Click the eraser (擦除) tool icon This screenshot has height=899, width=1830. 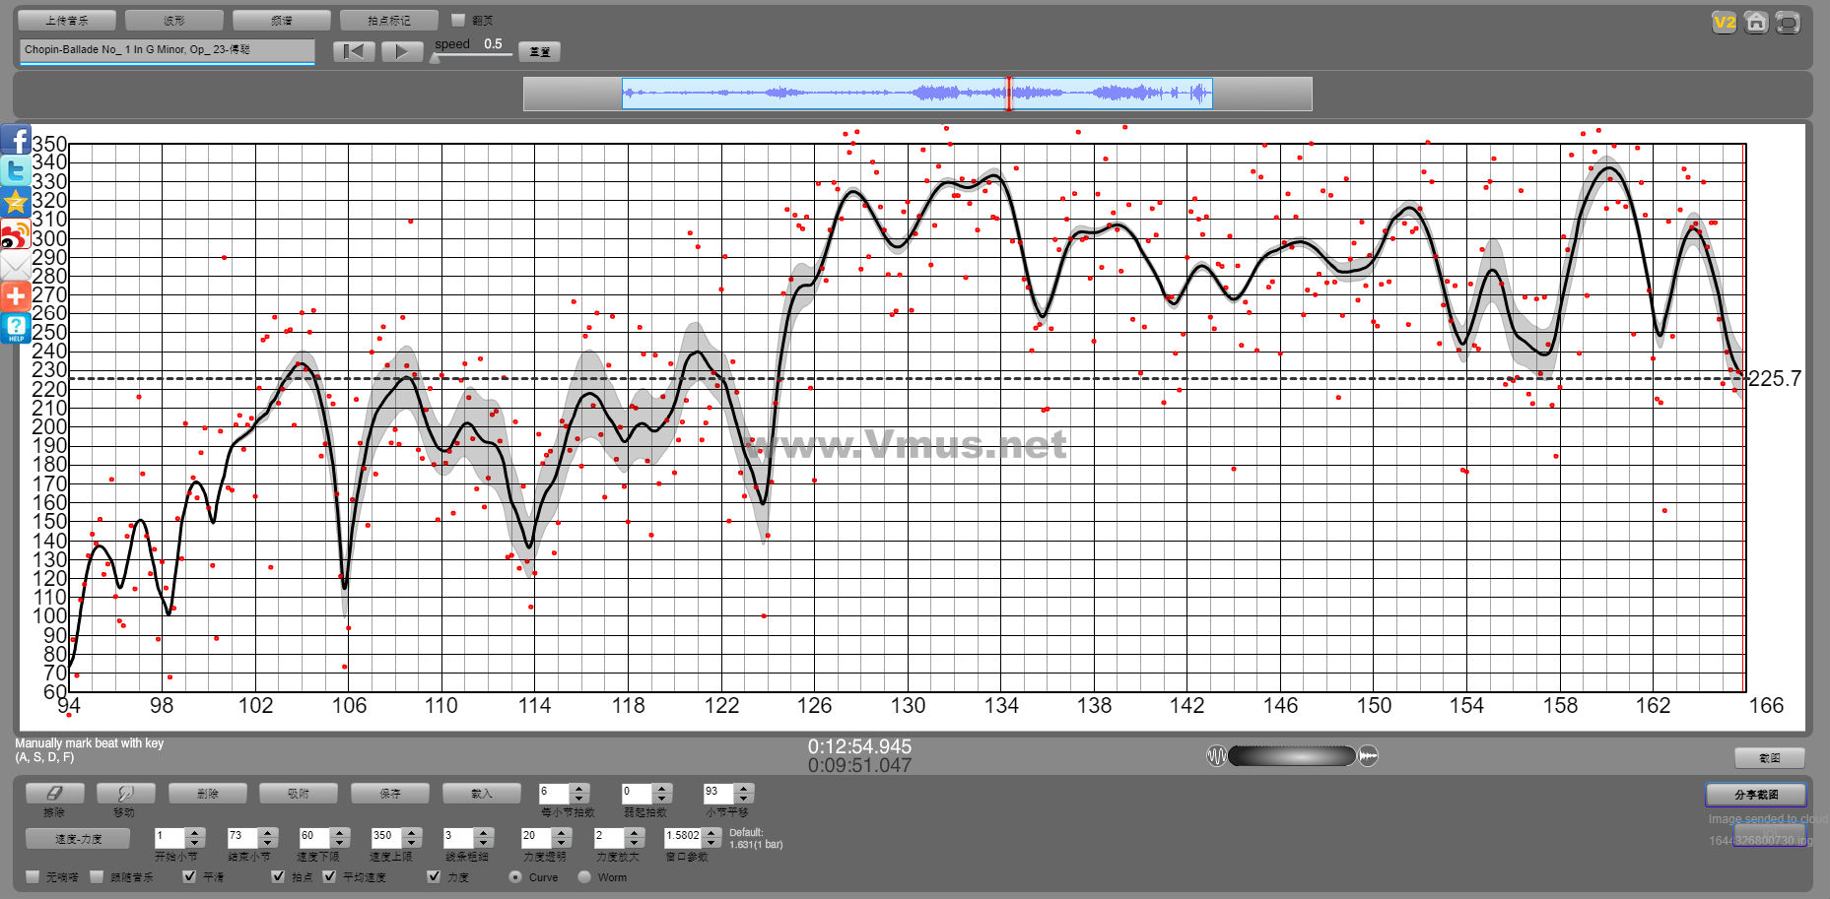(54, 793)
